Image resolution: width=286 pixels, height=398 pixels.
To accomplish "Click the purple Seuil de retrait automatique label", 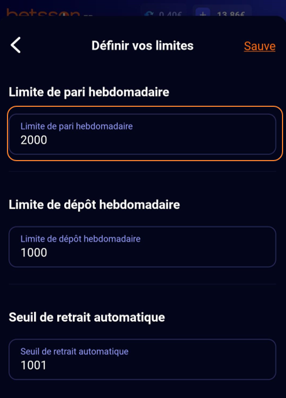I will pos(75,352).
